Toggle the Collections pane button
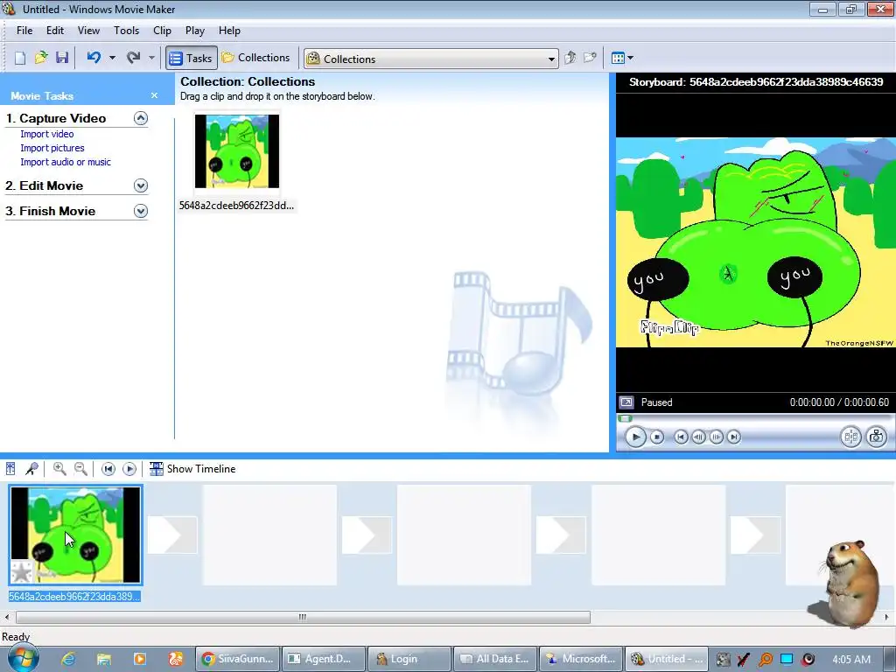Image resolution: width=896 pixels, height=672 pixels. (256, 58)
